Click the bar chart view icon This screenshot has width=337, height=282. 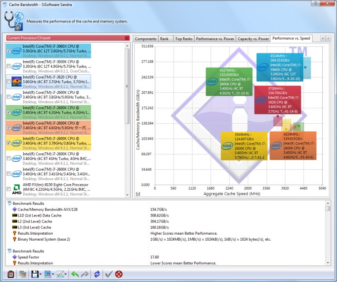[x=48, y=274]
